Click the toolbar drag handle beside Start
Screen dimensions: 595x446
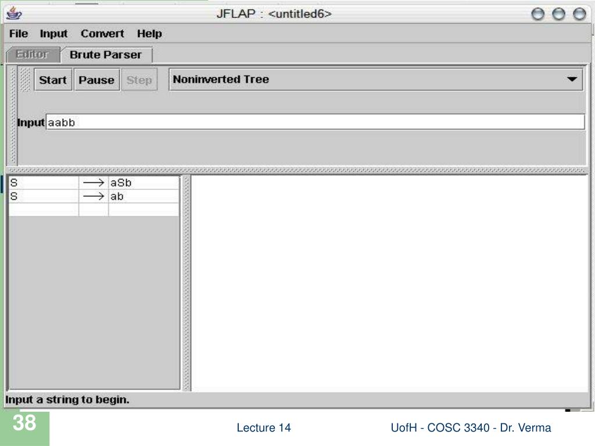[24, 80]
